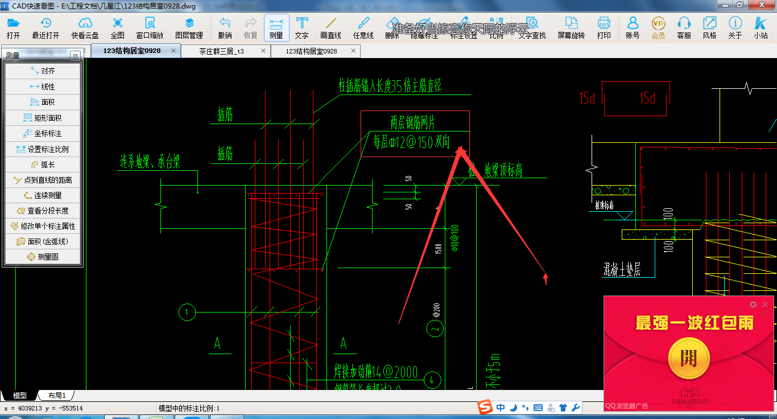The width and height of the screenshot is (777, 419).
Task: Print the drawing with 打印
Action: point(604,27)
